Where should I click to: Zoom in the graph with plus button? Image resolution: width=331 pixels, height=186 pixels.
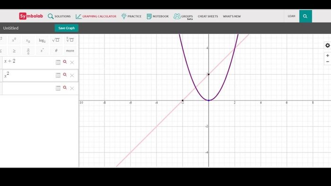(328, 56)
